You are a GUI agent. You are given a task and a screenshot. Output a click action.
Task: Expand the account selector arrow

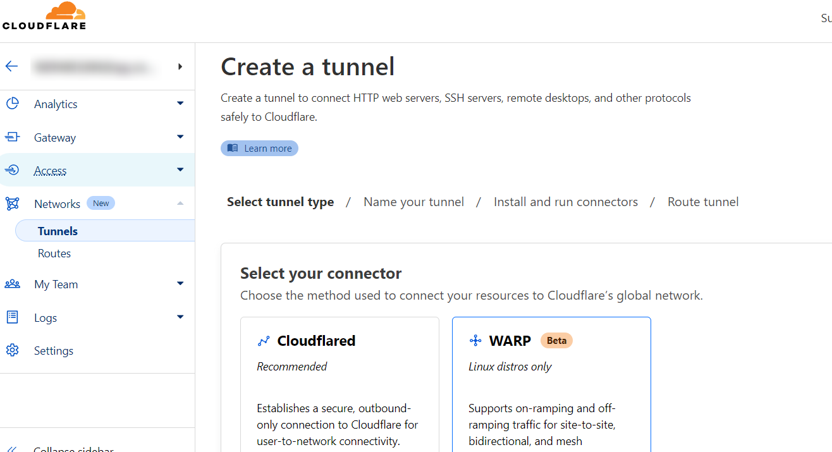click(180, 66)
